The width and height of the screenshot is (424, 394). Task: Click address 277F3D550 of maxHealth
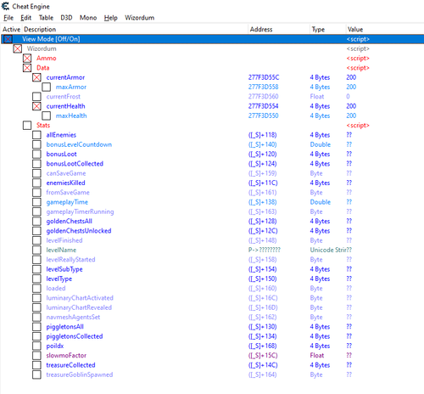point(263,116)
